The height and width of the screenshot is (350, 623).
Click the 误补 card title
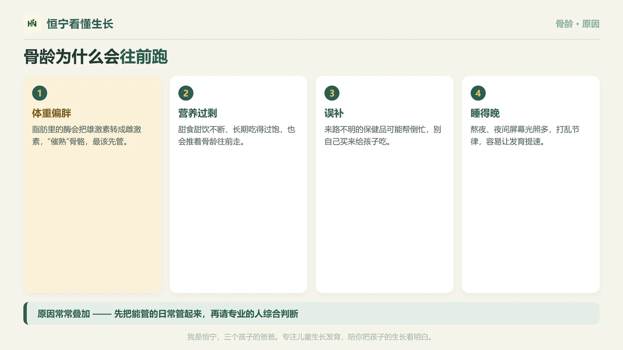click(334, 113)
